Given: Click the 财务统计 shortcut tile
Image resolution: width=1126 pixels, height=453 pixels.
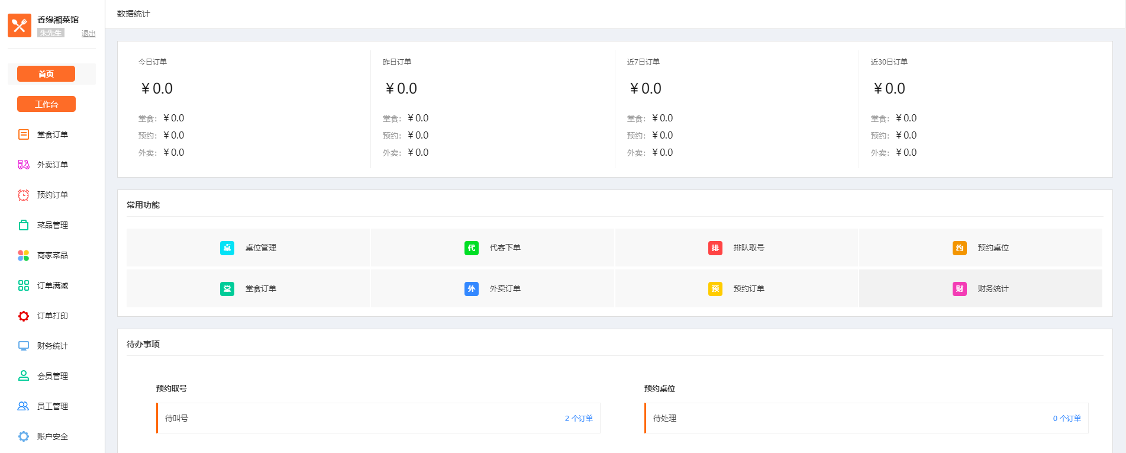Looking at the screenshot, I should coord(980,288).
